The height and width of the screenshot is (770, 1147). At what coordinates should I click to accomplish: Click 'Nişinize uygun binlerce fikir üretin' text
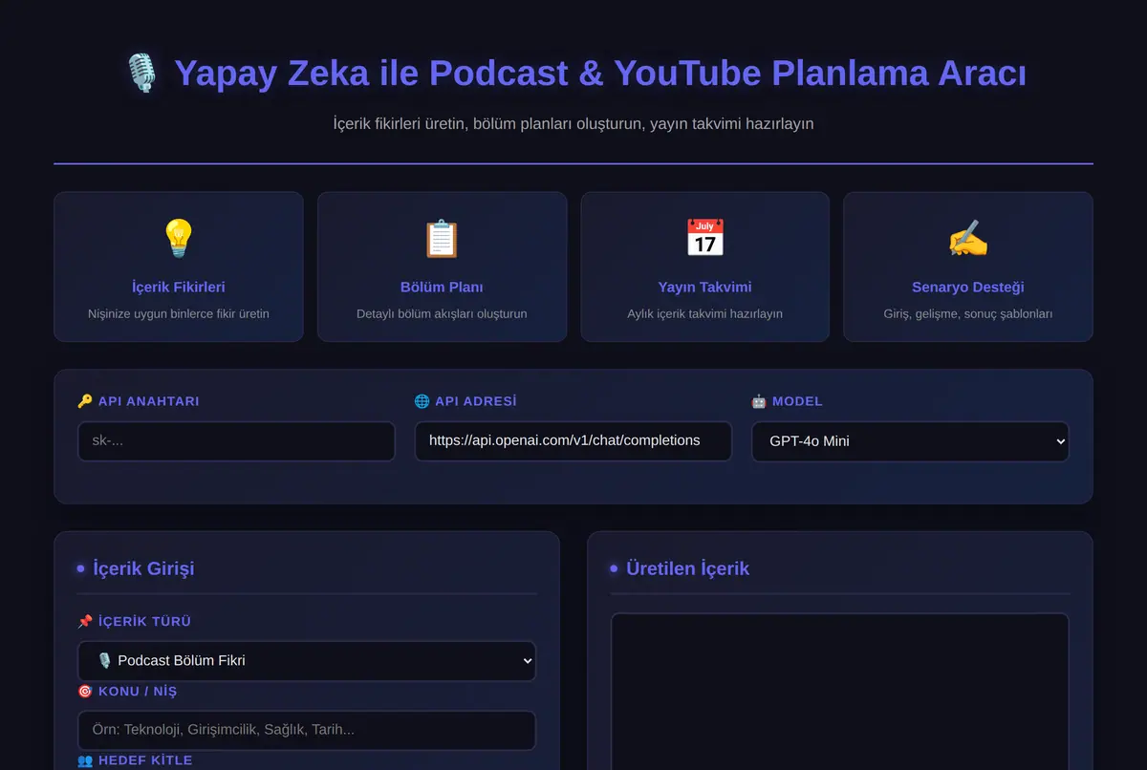[179, 313]
